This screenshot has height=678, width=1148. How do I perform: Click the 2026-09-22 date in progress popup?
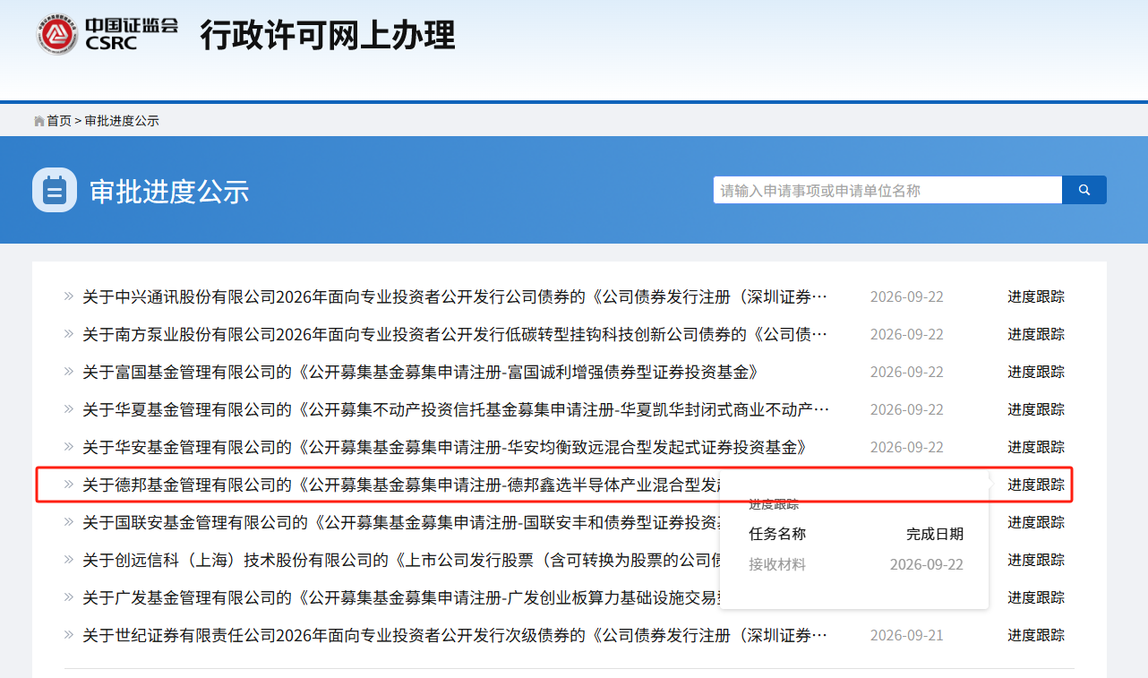(927, 564)
